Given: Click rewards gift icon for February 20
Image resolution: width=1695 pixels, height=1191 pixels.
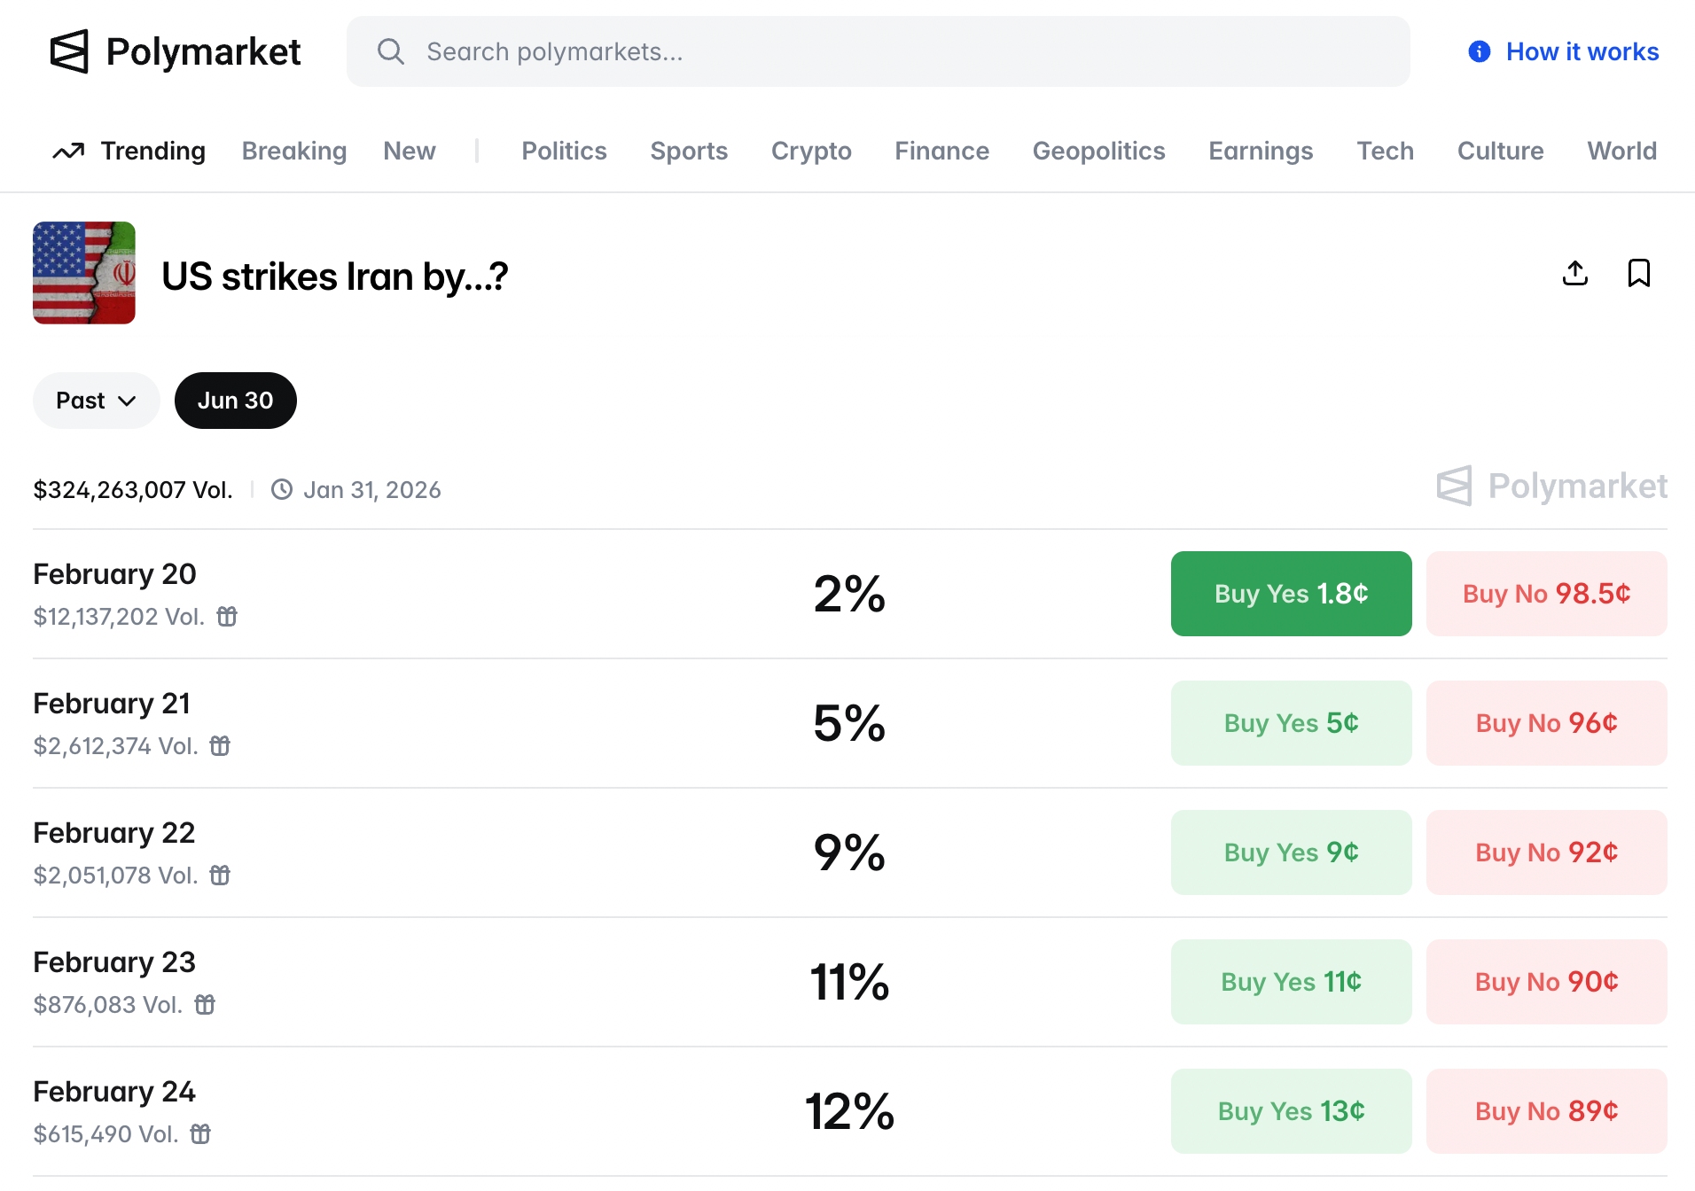Looking at the screenshot, I should tap(227, 616).
